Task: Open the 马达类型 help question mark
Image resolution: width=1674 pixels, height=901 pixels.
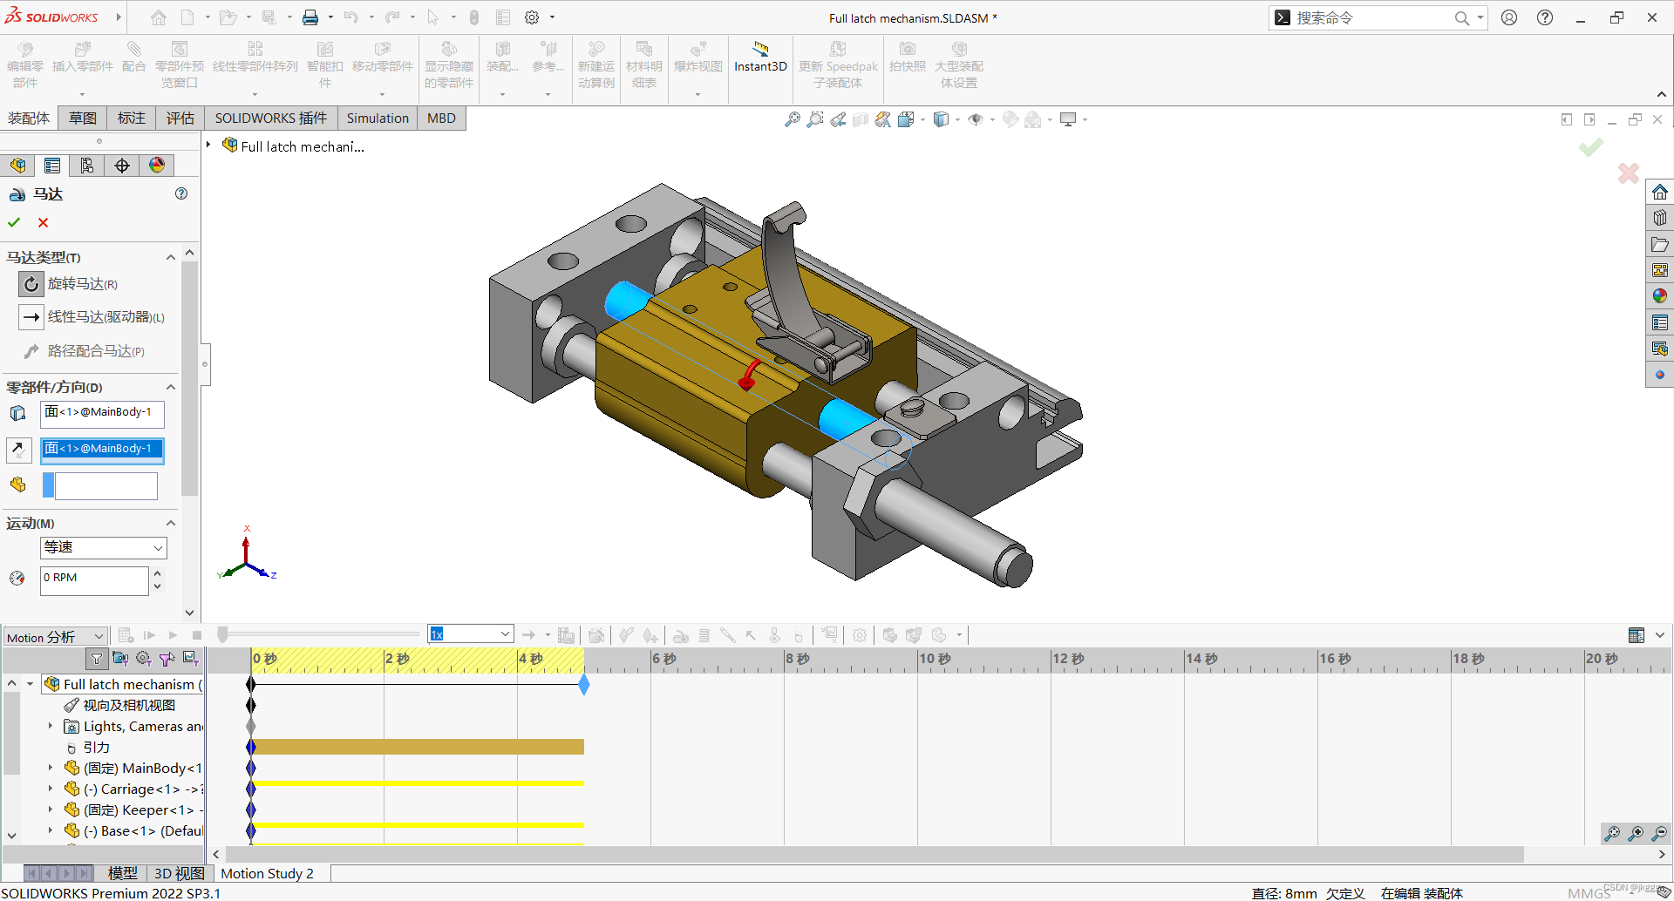Action: pos(180,193)
